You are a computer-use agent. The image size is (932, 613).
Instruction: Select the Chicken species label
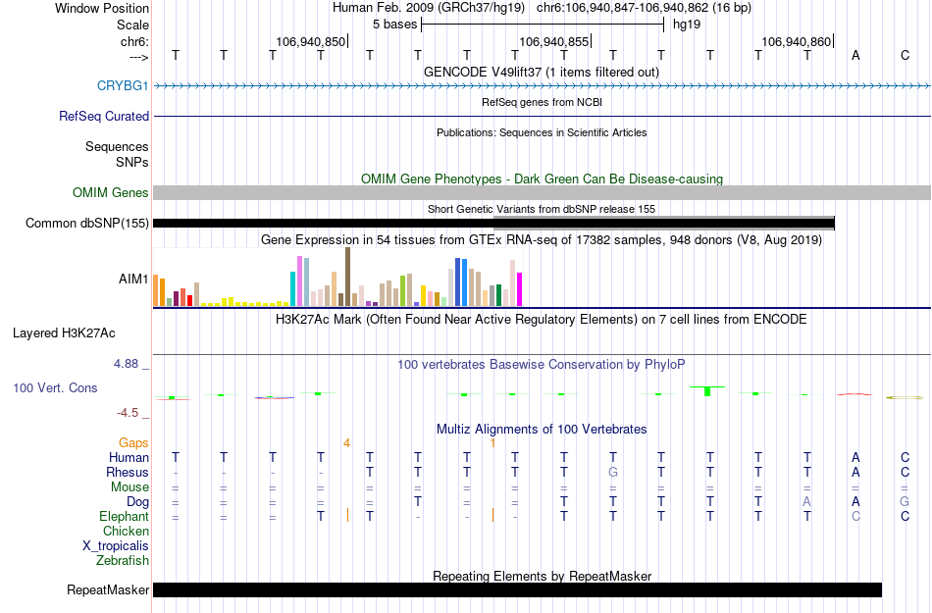pyautogui.click(x=126, y=531)
